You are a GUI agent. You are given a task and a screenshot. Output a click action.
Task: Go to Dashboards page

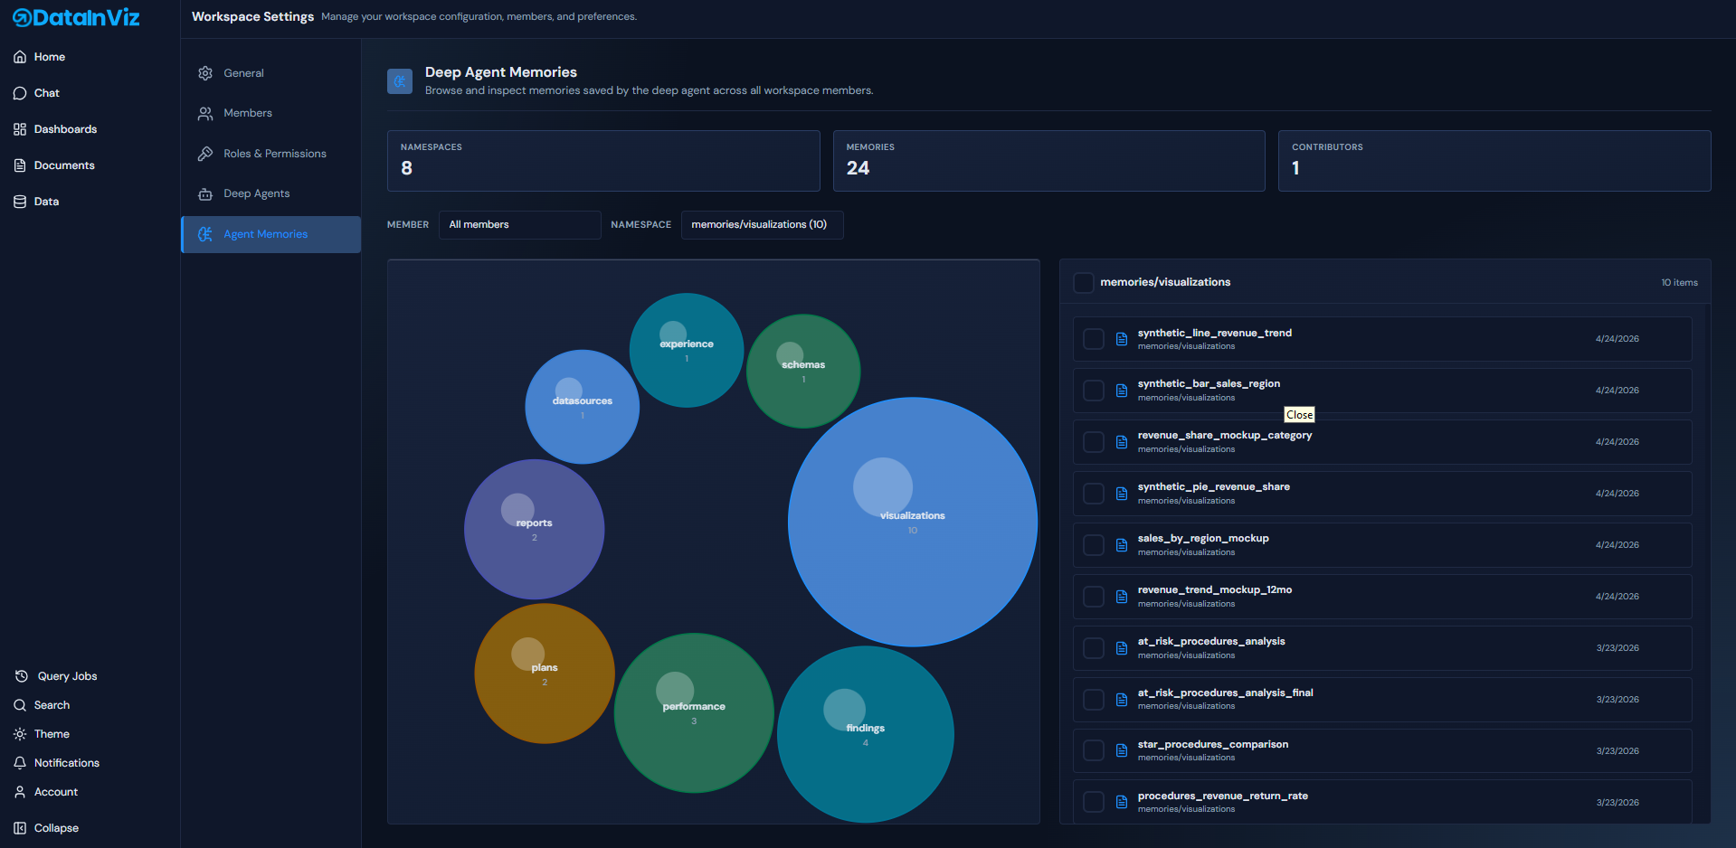[x=65, y=129]
